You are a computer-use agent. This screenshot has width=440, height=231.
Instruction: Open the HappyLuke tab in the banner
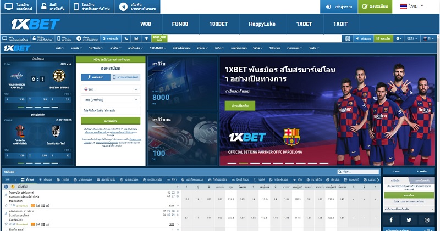pos(262,24)
